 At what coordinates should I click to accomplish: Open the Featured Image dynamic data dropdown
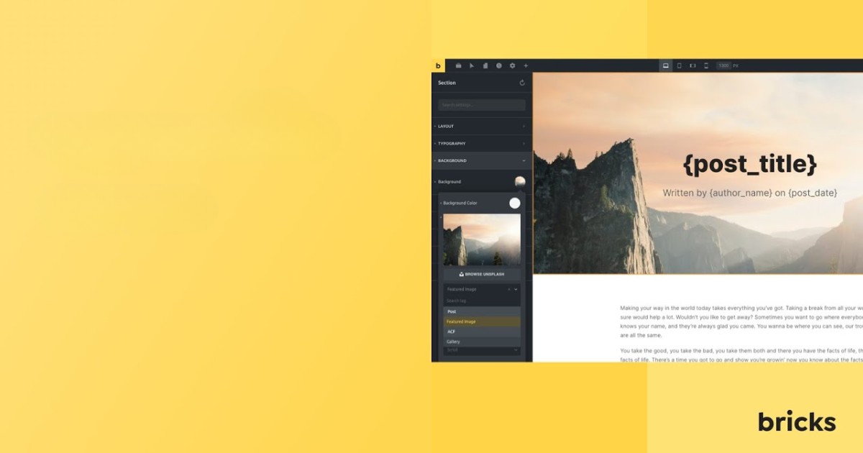coord(479,290)
